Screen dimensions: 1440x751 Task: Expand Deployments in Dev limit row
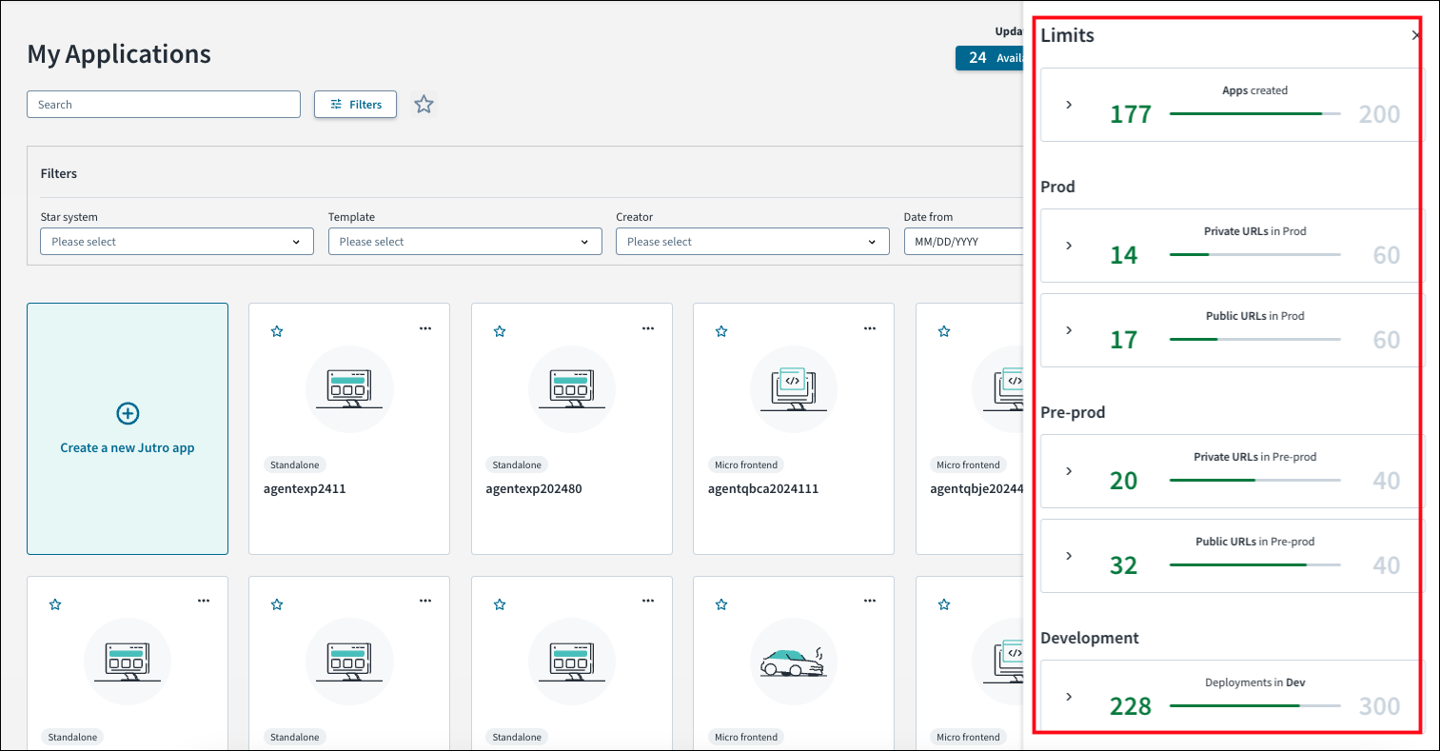coord(1069,697)
